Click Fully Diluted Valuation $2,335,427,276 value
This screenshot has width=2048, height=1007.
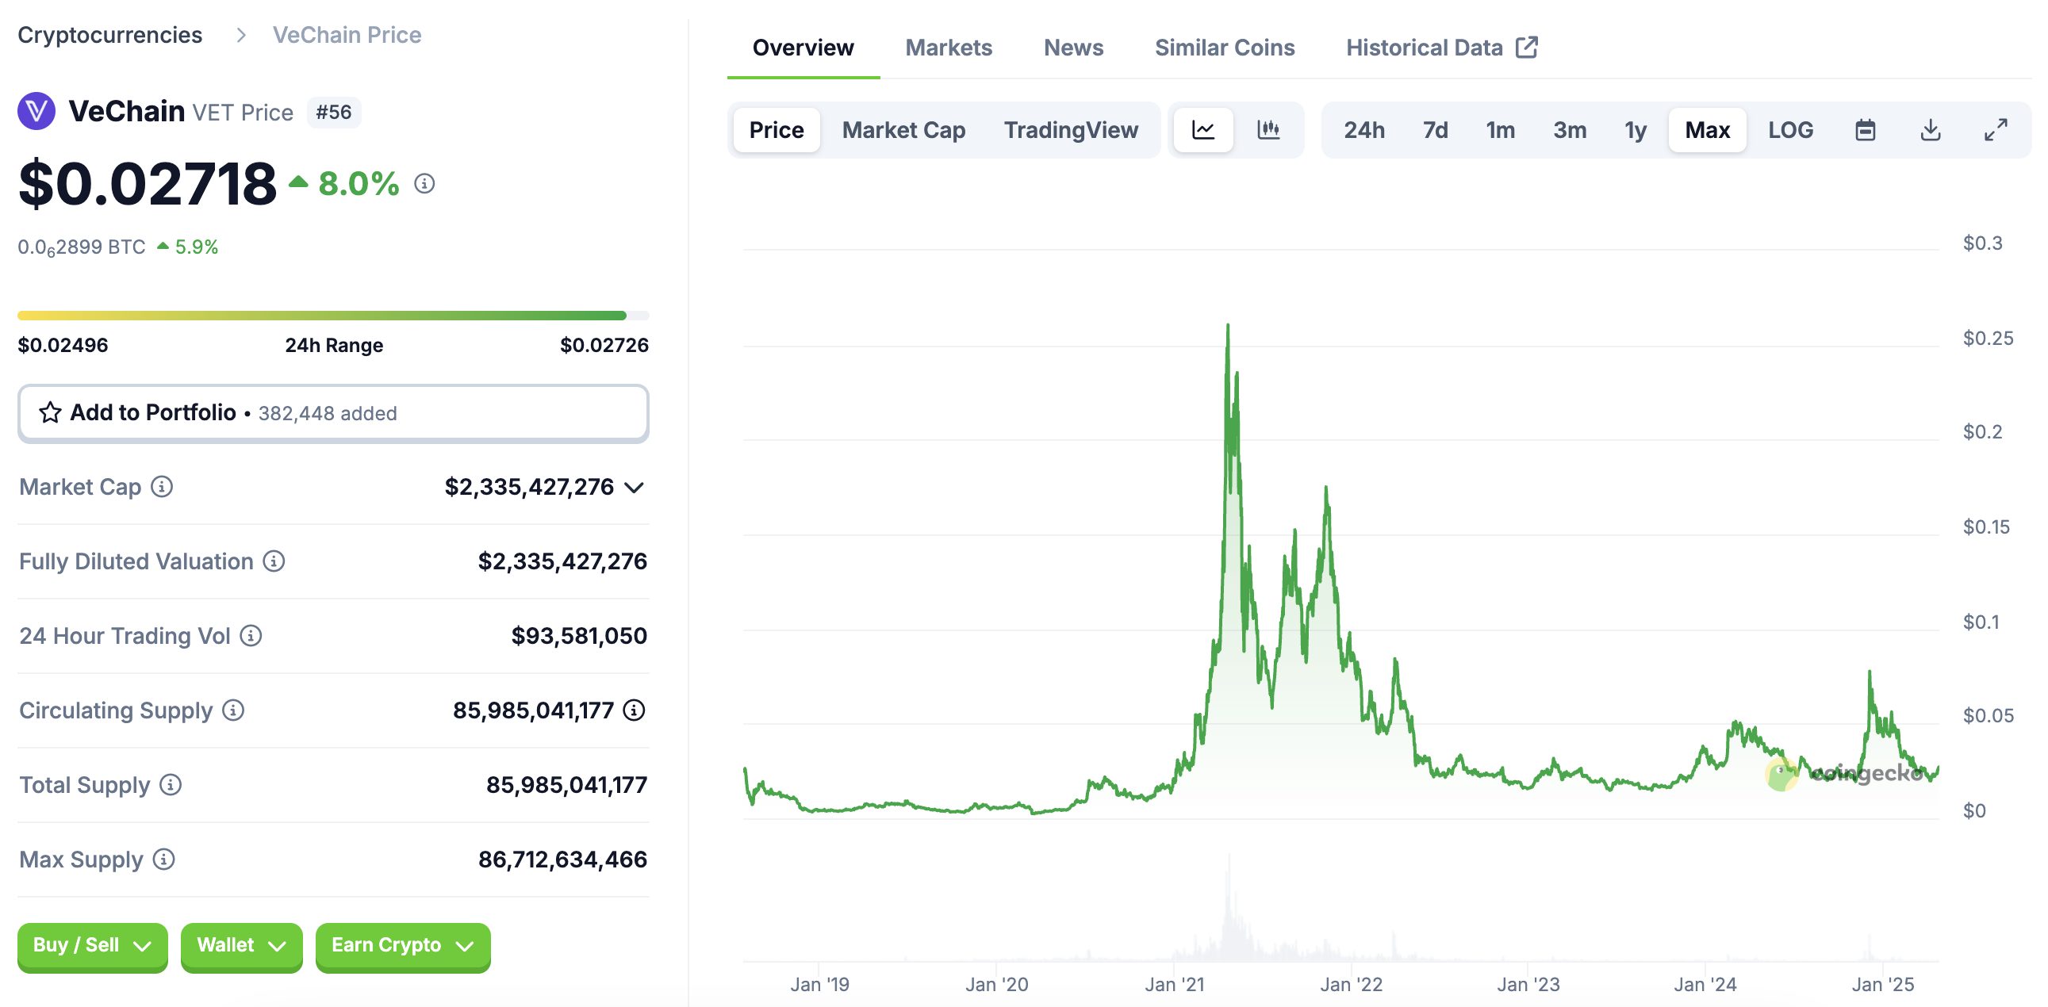pyautogui.click(x=562, y=561)
